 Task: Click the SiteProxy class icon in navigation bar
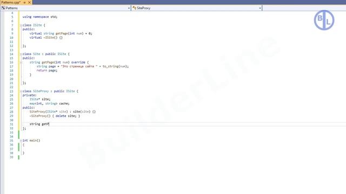134,8
